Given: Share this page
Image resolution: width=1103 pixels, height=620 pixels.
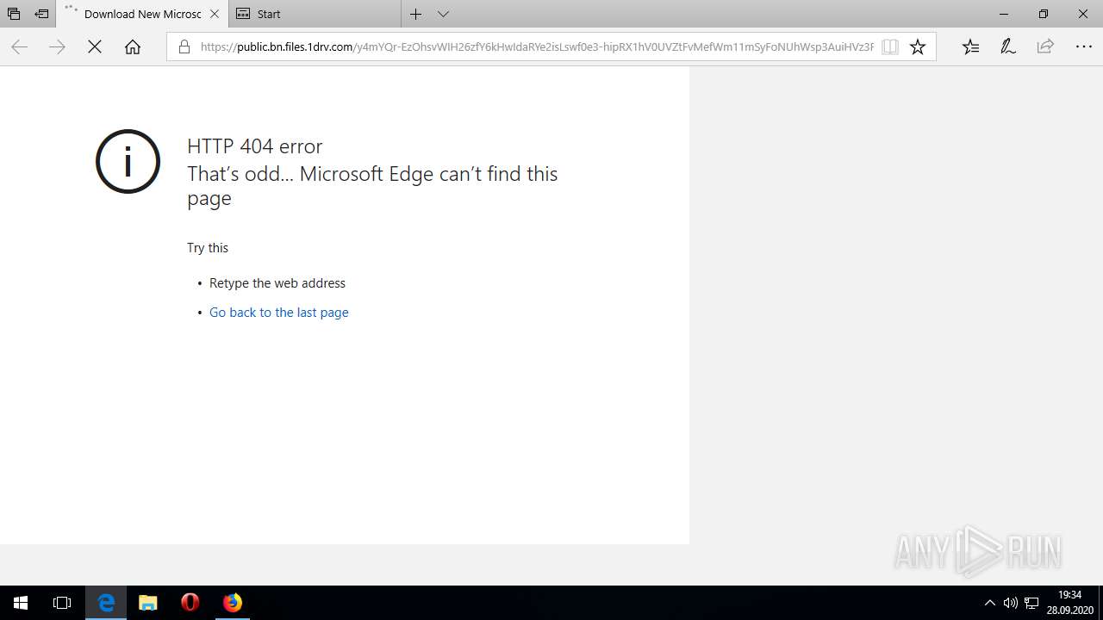Looking at the screenshot, I should pos(1045,47).
